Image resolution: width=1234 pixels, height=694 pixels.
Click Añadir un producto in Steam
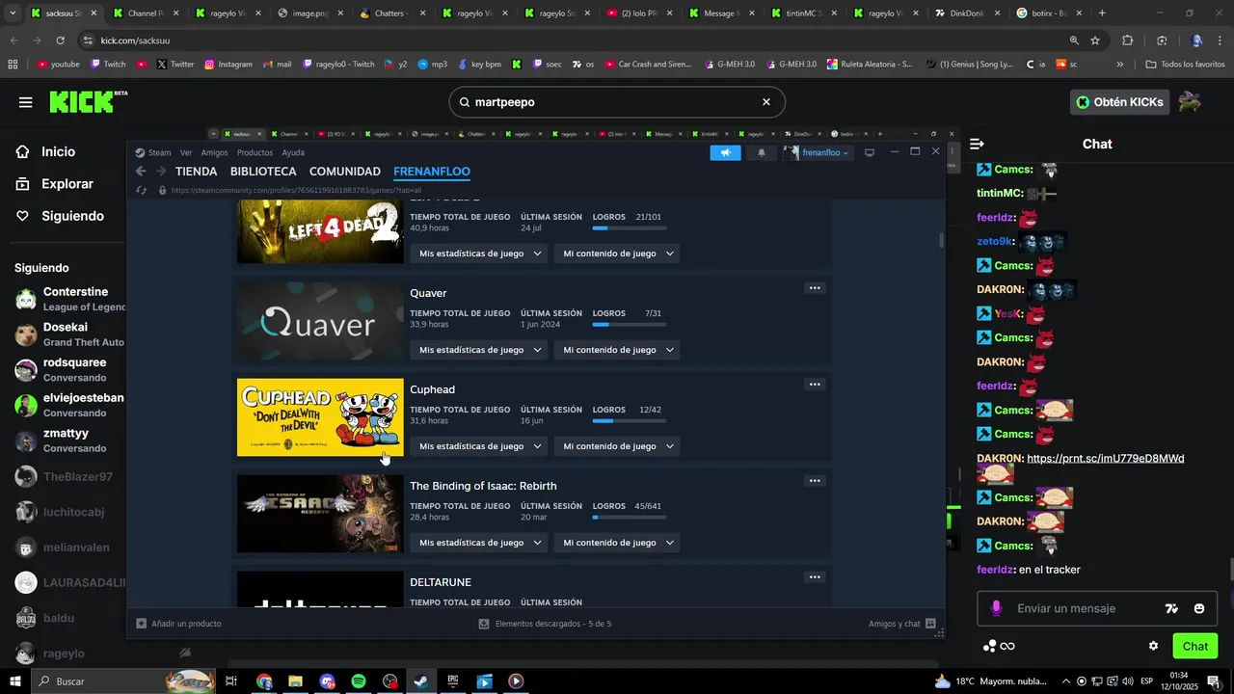click(x=178, y=624)
